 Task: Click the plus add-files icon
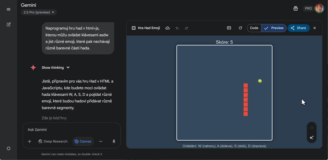(30, 141)
